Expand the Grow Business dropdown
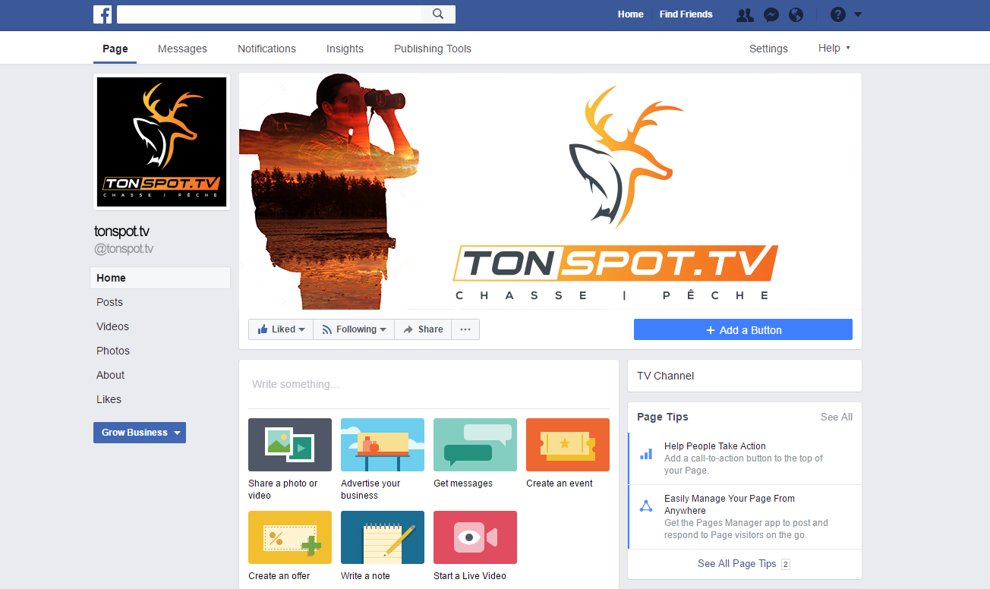The width and height of the screenshot is (990, 589). [x=140, y=433]
